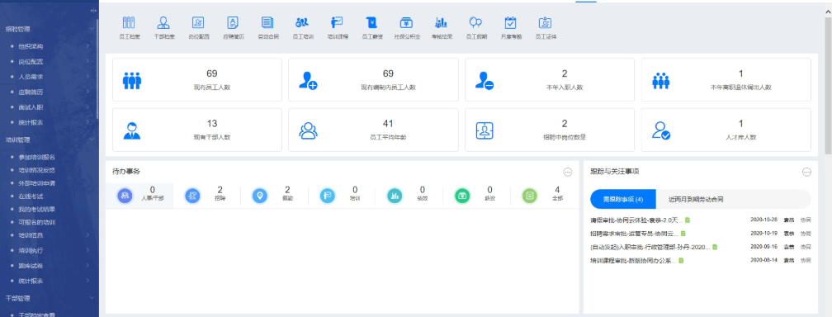This screenshot has height=317, width=832.
Task: Select the 人事/干部 pending tab
Action: [x=139, y=196]
